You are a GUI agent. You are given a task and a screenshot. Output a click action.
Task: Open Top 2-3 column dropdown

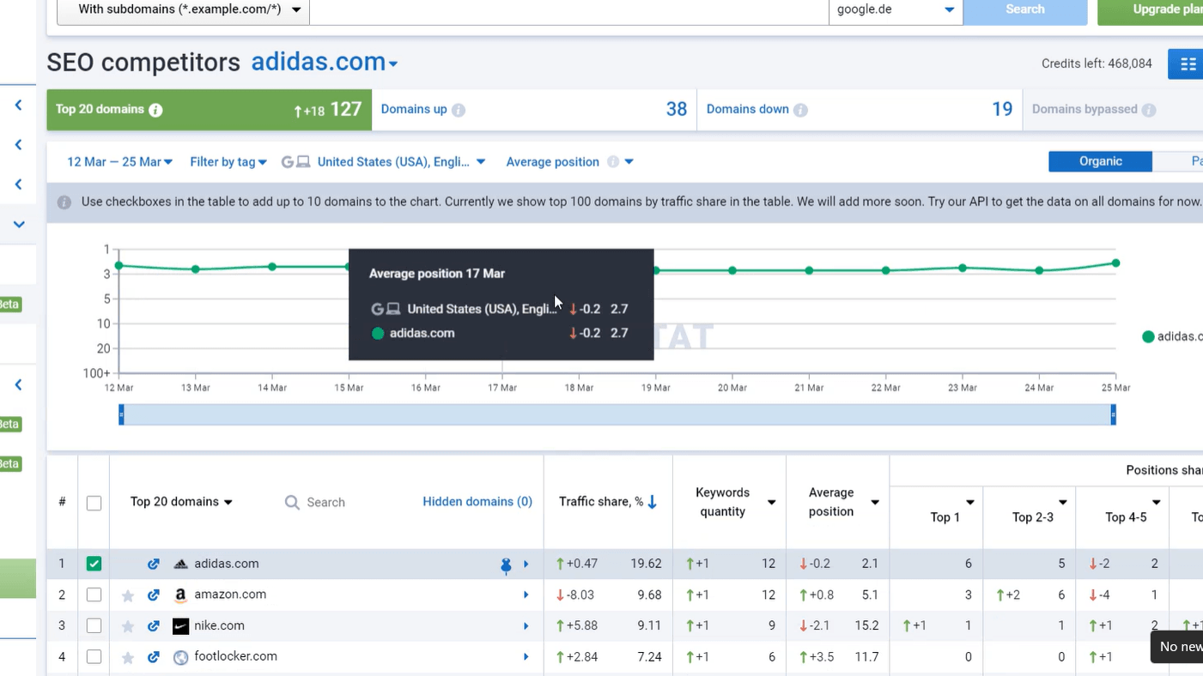tap(1063, 503)
